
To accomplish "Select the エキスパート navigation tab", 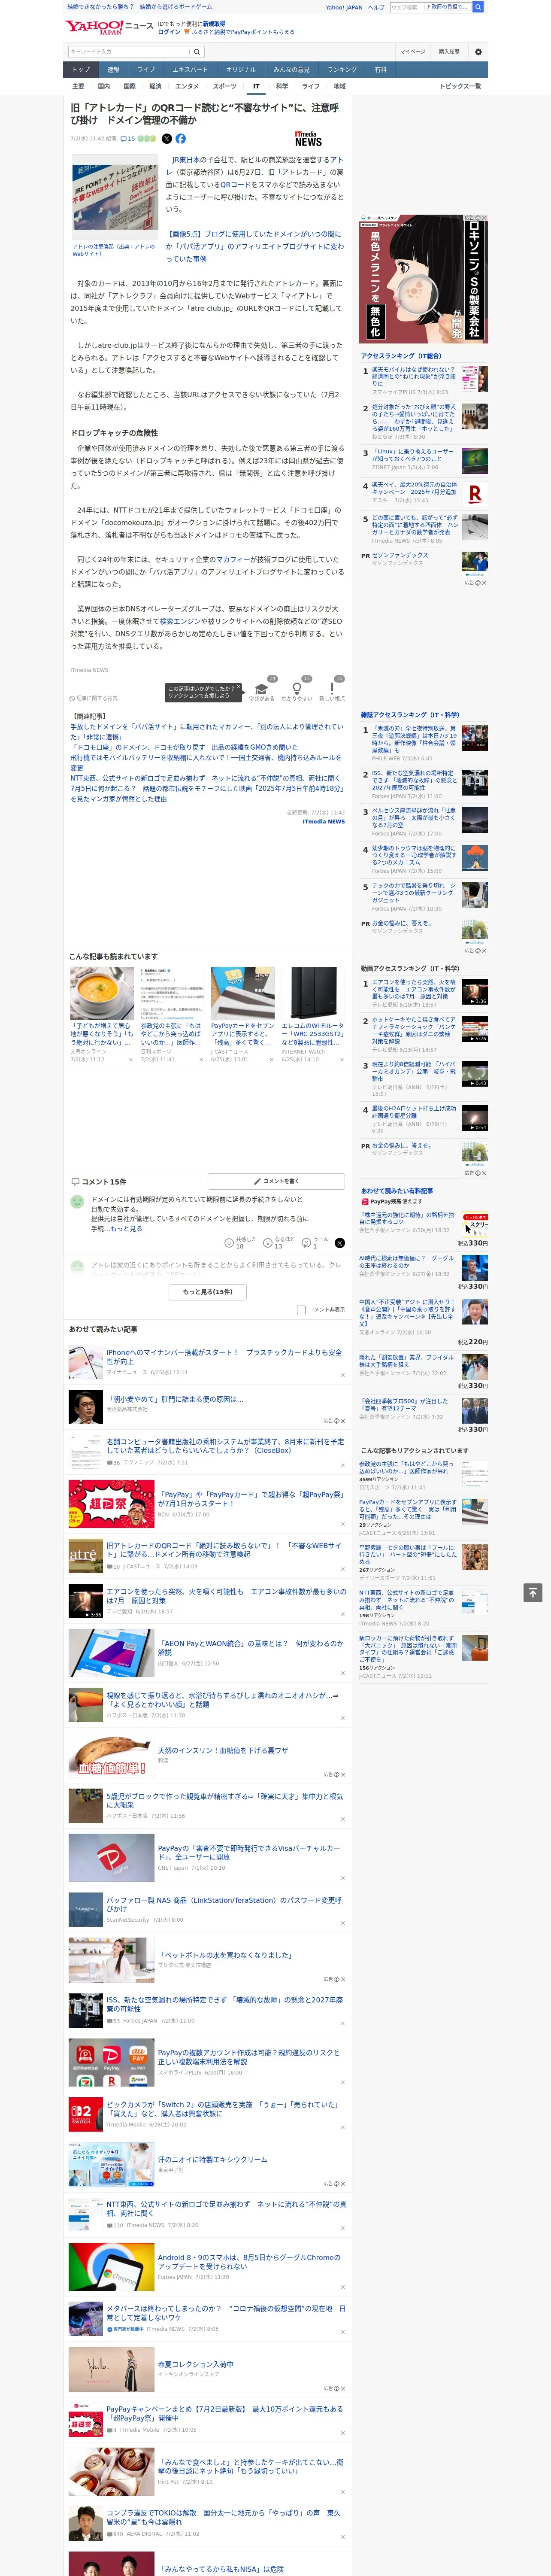I will 190,69.
